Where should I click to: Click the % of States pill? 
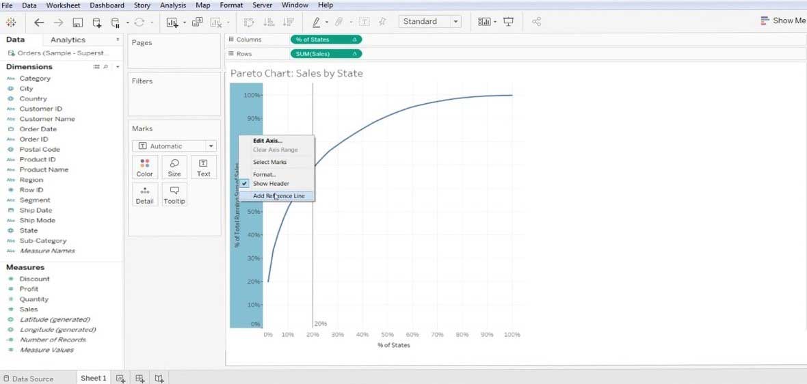pos(326,40)
